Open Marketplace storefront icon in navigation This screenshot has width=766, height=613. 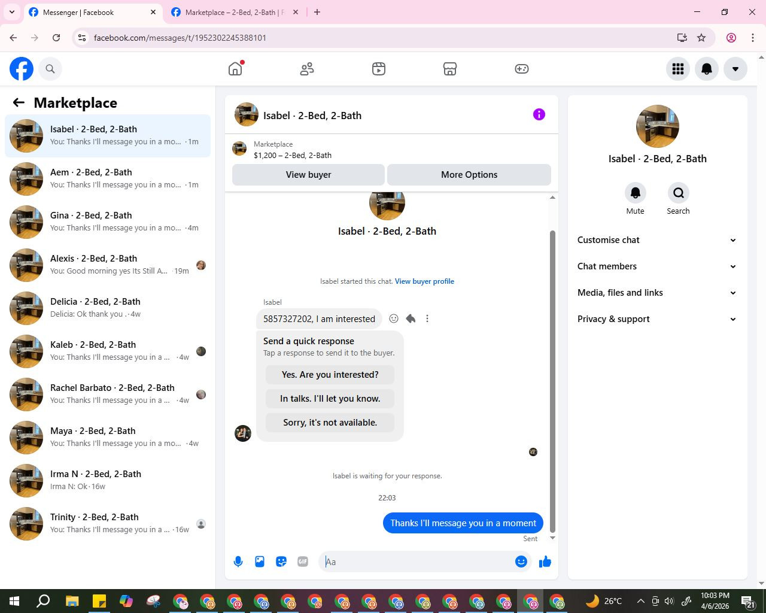pyautogui.click(x=450, y=69)
